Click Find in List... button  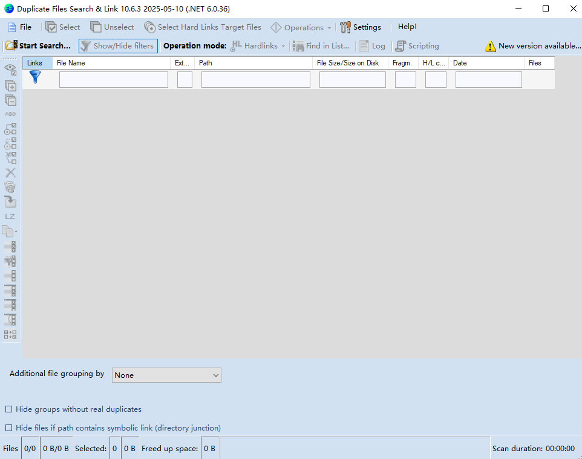321,45
